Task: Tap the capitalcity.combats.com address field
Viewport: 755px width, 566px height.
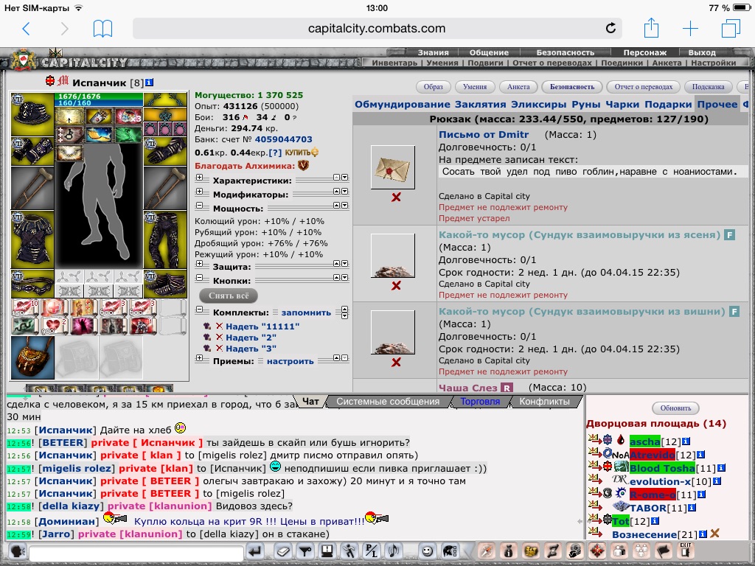Action: [x=377, y=29]
